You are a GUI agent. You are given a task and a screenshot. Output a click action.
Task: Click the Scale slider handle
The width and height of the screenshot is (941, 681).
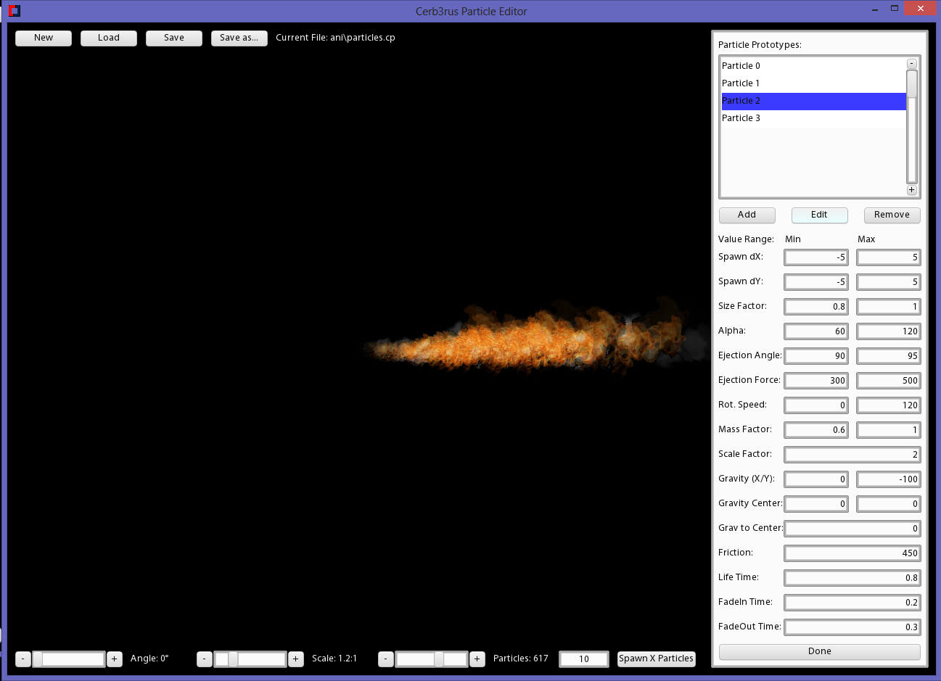233,659
